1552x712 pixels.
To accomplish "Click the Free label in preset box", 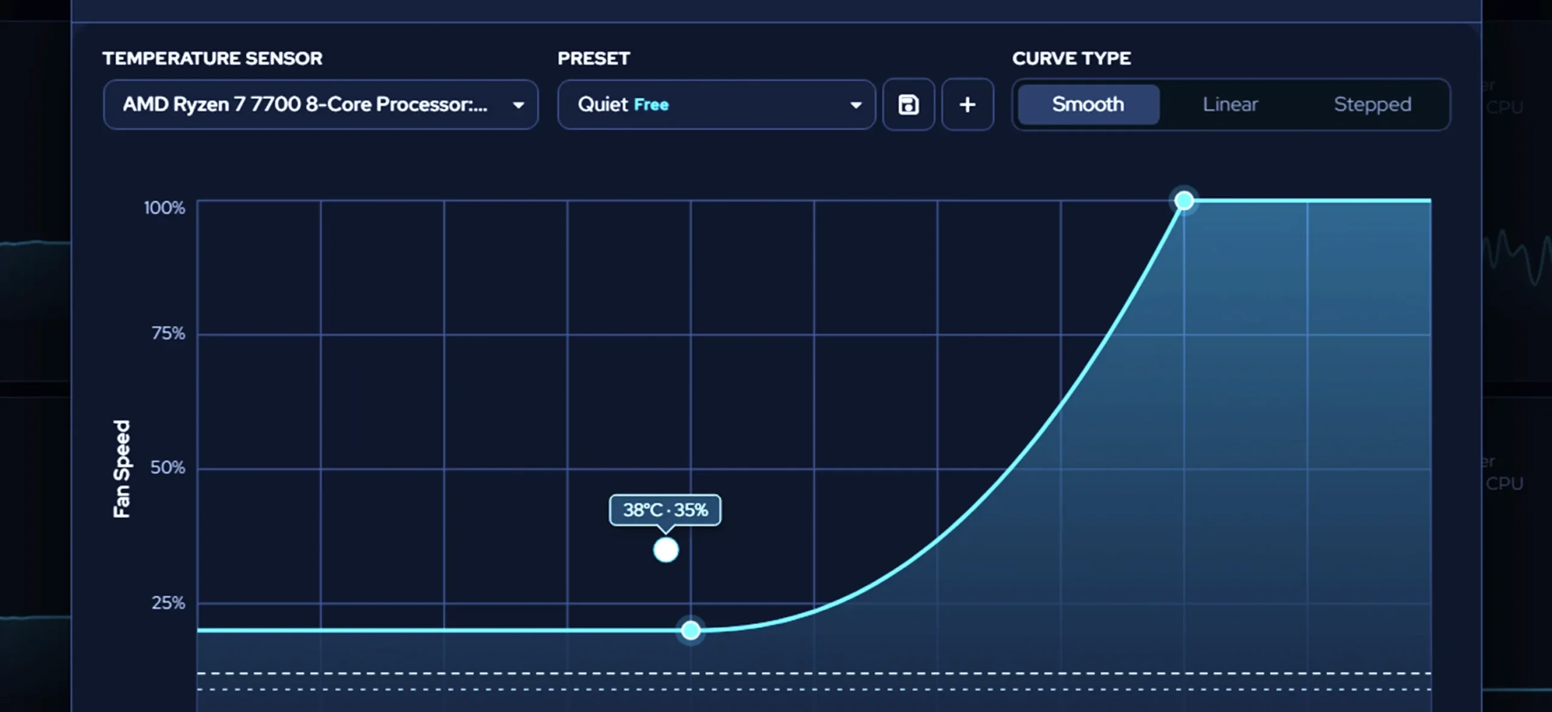I will tap(651, 105).
